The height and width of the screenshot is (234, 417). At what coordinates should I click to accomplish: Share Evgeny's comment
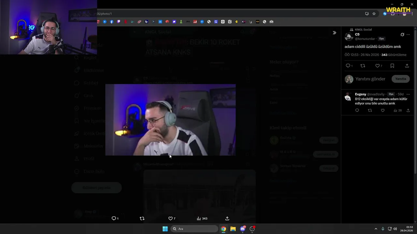click(x=408, y=110)
